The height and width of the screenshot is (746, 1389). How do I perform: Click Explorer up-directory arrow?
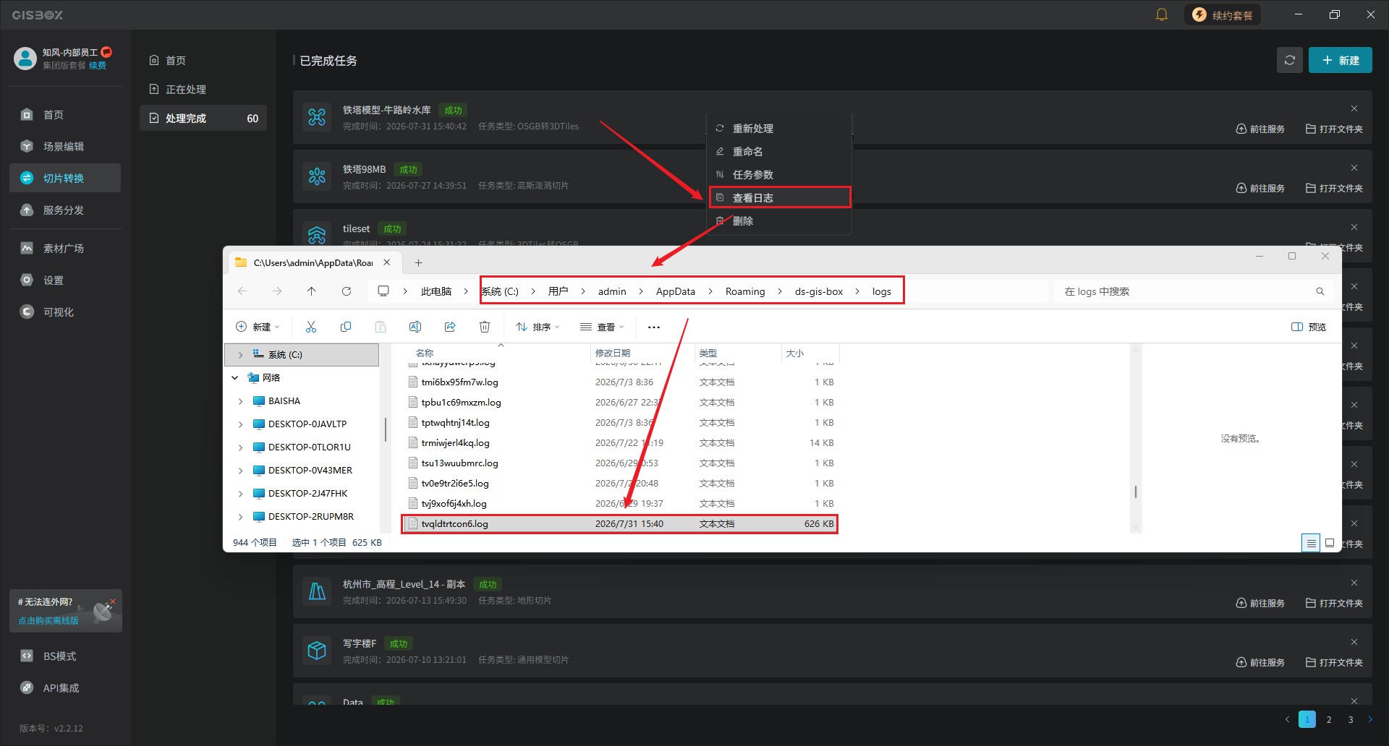[311, 291]
